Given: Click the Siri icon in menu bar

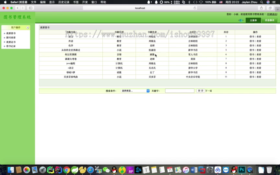Looking at the screenshot, I should point(268,2).
